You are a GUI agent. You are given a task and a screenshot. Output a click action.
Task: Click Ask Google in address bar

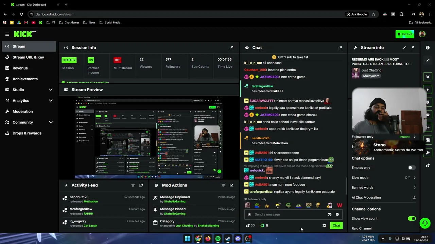pyautogui.click(x=356, y=14)
